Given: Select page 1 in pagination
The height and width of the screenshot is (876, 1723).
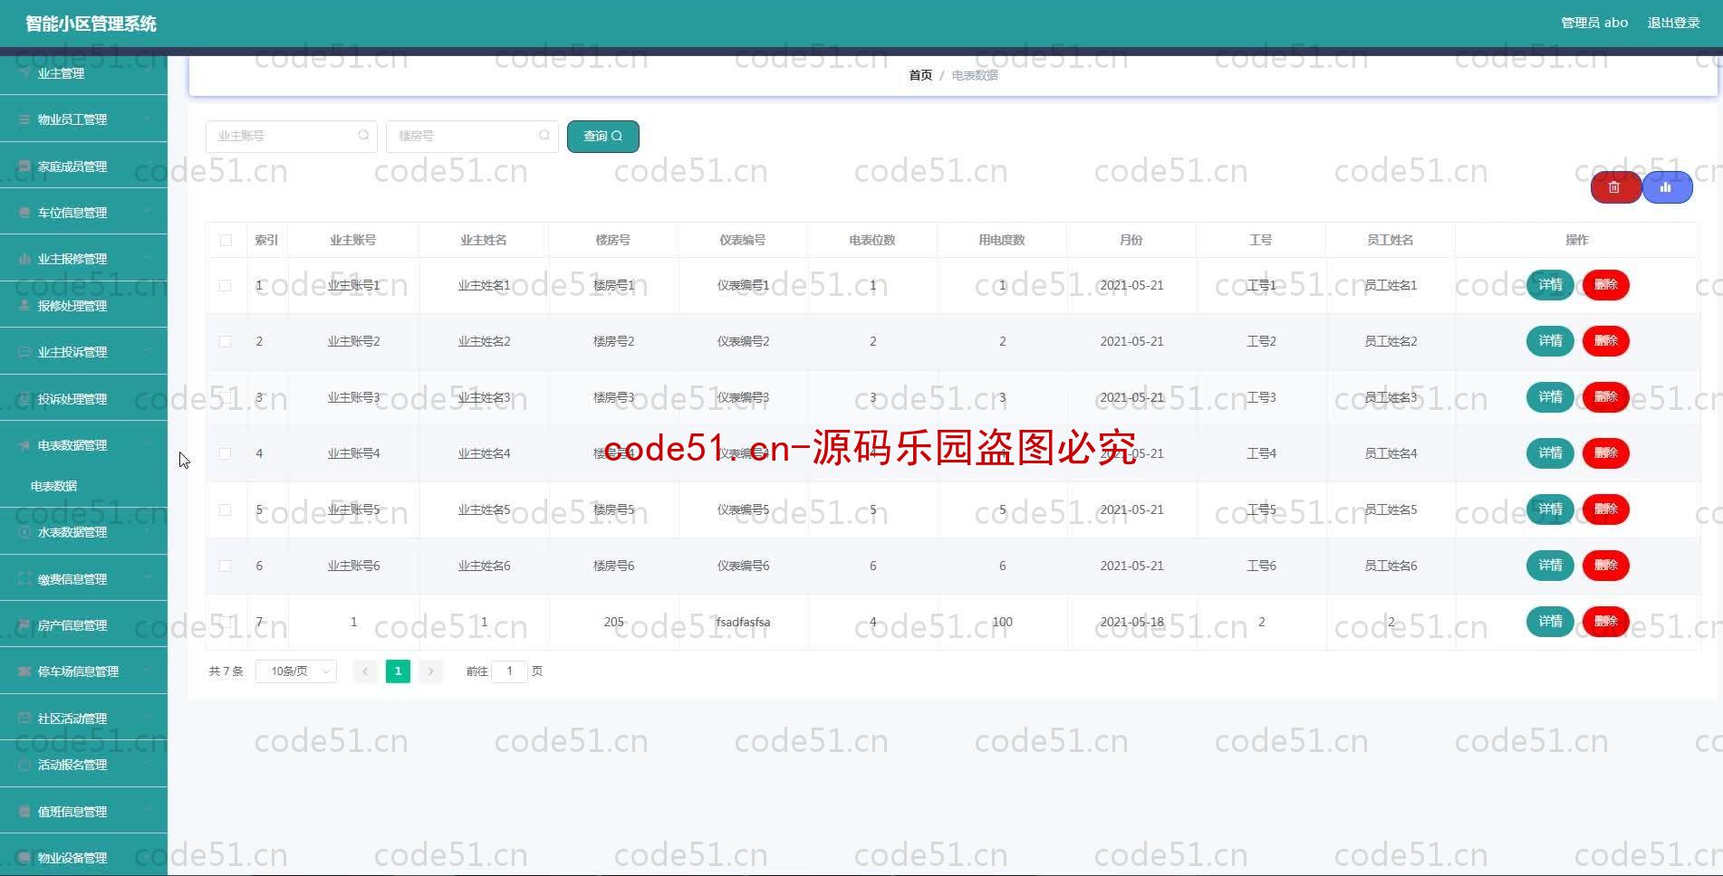Looking at the screenshot, I should (x=398, y=671).
